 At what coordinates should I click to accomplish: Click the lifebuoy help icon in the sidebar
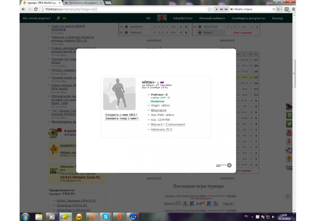point(289,150)
